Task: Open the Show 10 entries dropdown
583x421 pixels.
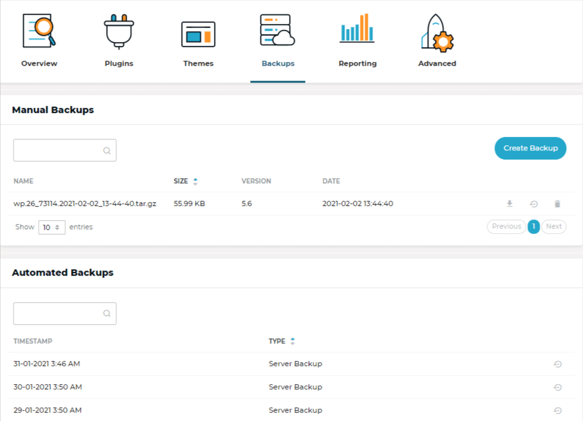Action: click(x=52, y=227)
